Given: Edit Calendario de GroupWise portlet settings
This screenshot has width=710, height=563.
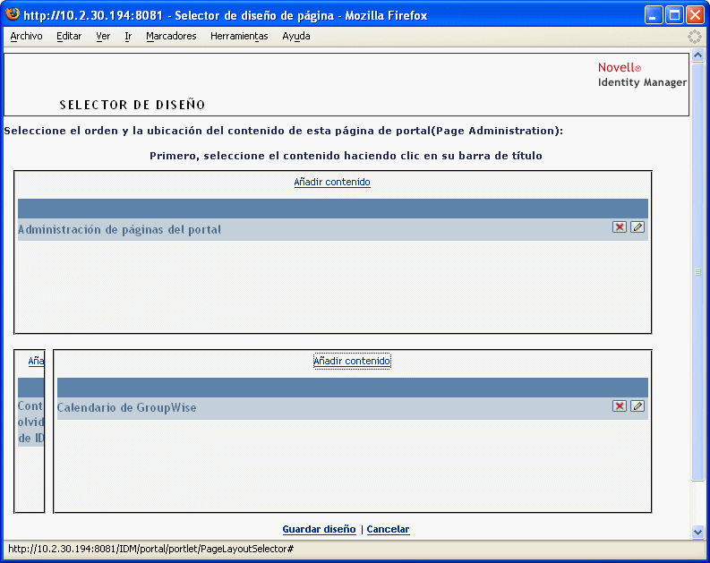Looking at the screenshot, I should pyautogui.click(x=637, y=406).
